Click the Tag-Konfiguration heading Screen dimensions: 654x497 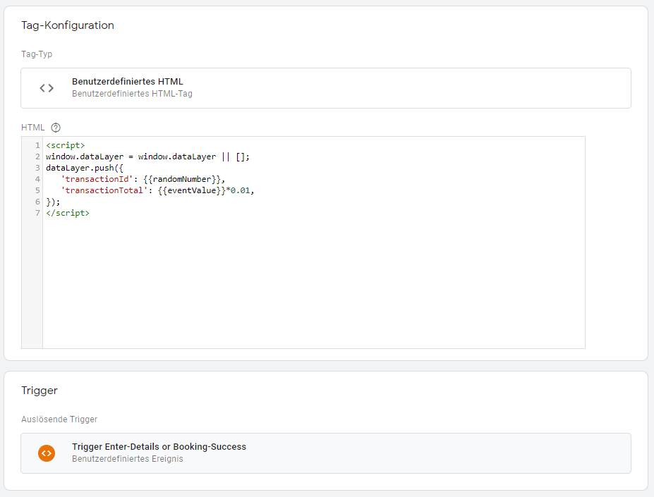[x=68, y=25]
